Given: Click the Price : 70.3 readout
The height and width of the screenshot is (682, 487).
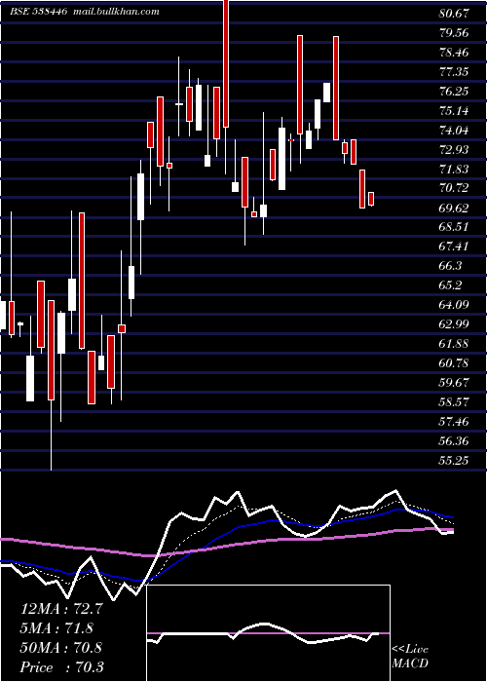Looking at the screenshot, I should tap(61, 666).
